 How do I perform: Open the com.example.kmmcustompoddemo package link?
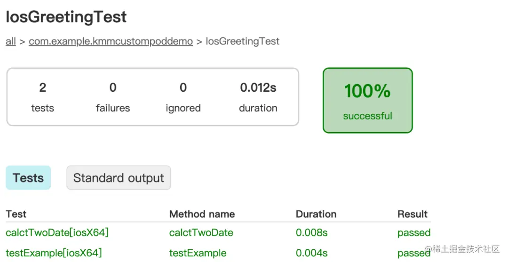tap(111, 41)
